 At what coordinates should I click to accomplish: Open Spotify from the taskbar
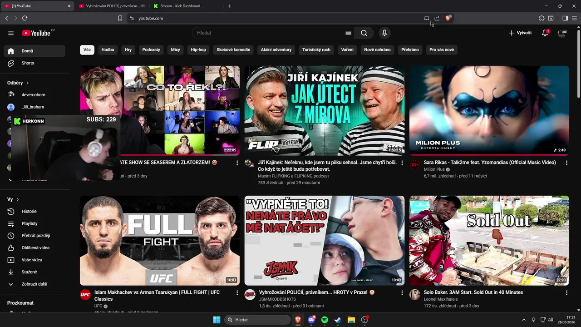[325, 320]
